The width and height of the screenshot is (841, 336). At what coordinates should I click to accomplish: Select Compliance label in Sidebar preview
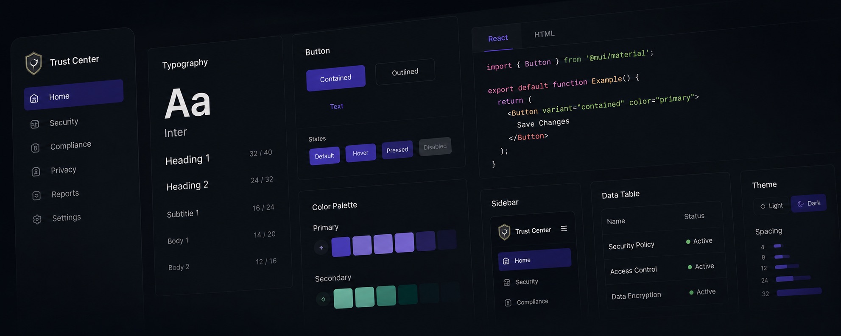point(532,302)
